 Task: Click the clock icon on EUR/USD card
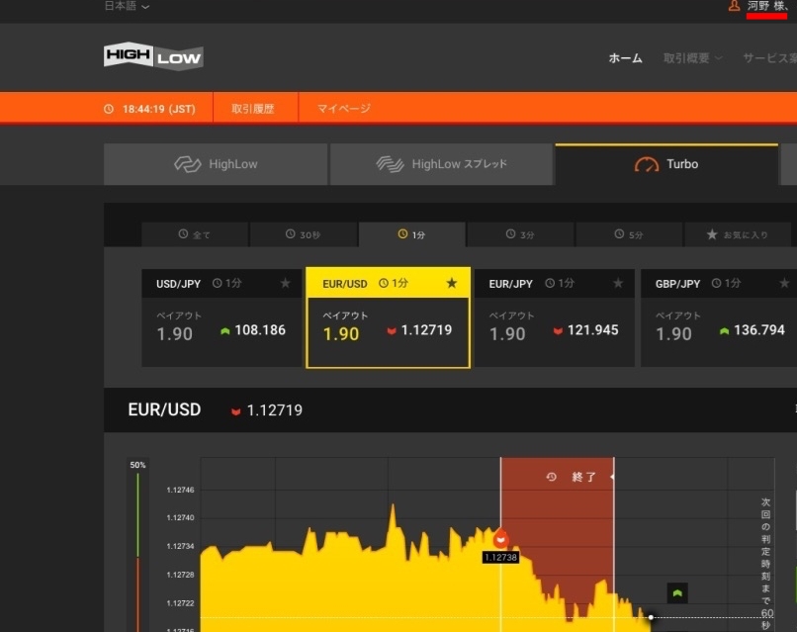click(x=384, y=283)
